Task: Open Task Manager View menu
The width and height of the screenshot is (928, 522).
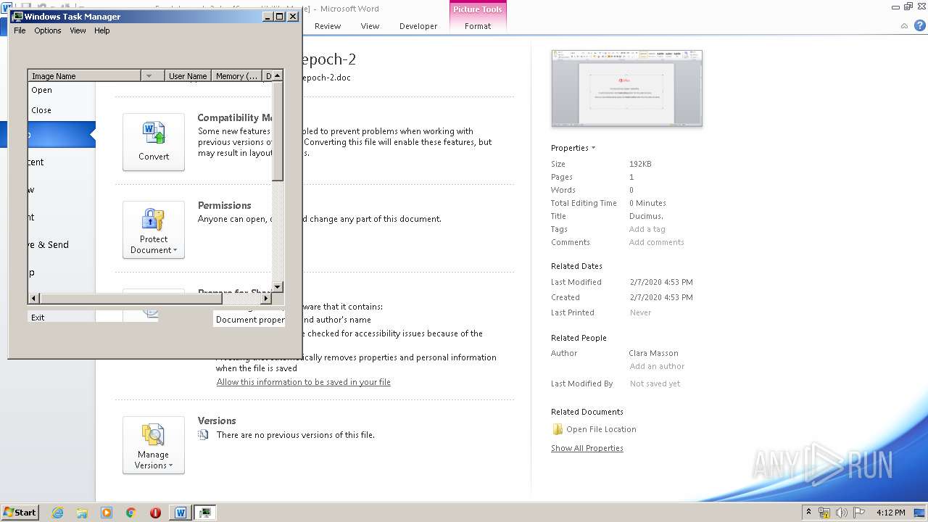Action: (x=78, y=30)
